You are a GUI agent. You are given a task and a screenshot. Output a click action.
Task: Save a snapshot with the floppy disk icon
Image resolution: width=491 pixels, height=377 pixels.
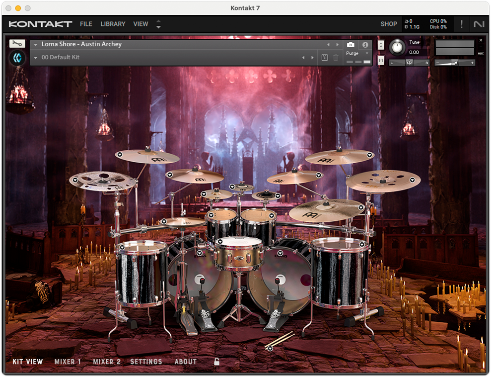325,58
